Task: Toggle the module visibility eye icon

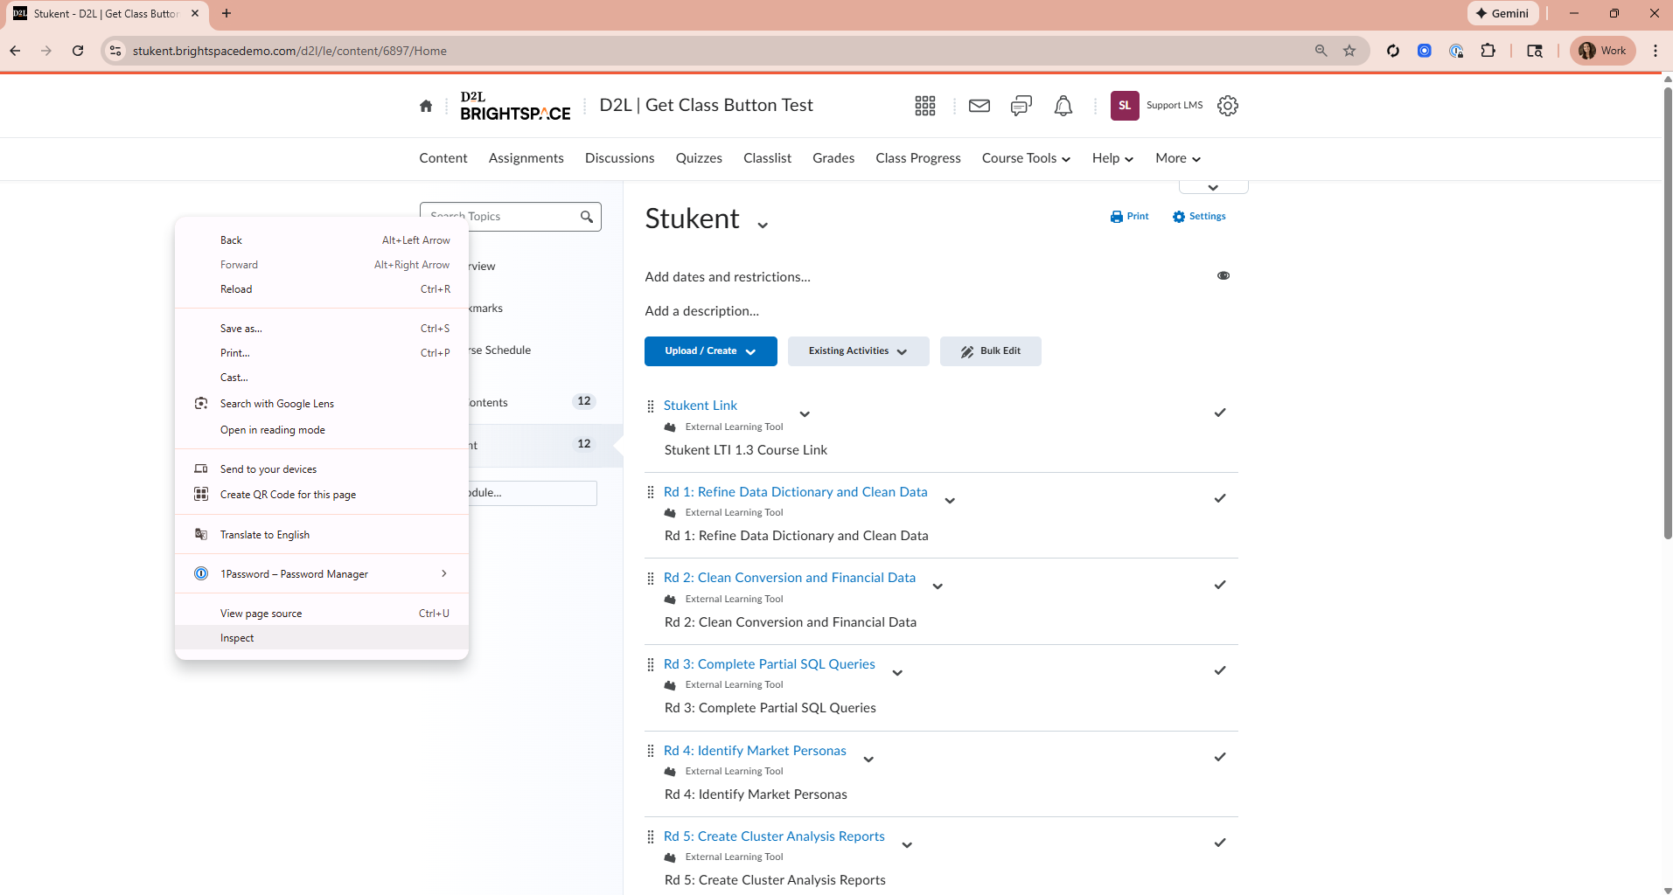Action: click(x=1223, y=275)
